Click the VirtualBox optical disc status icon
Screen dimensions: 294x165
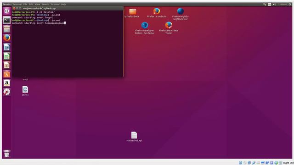(x=245, y=163)
